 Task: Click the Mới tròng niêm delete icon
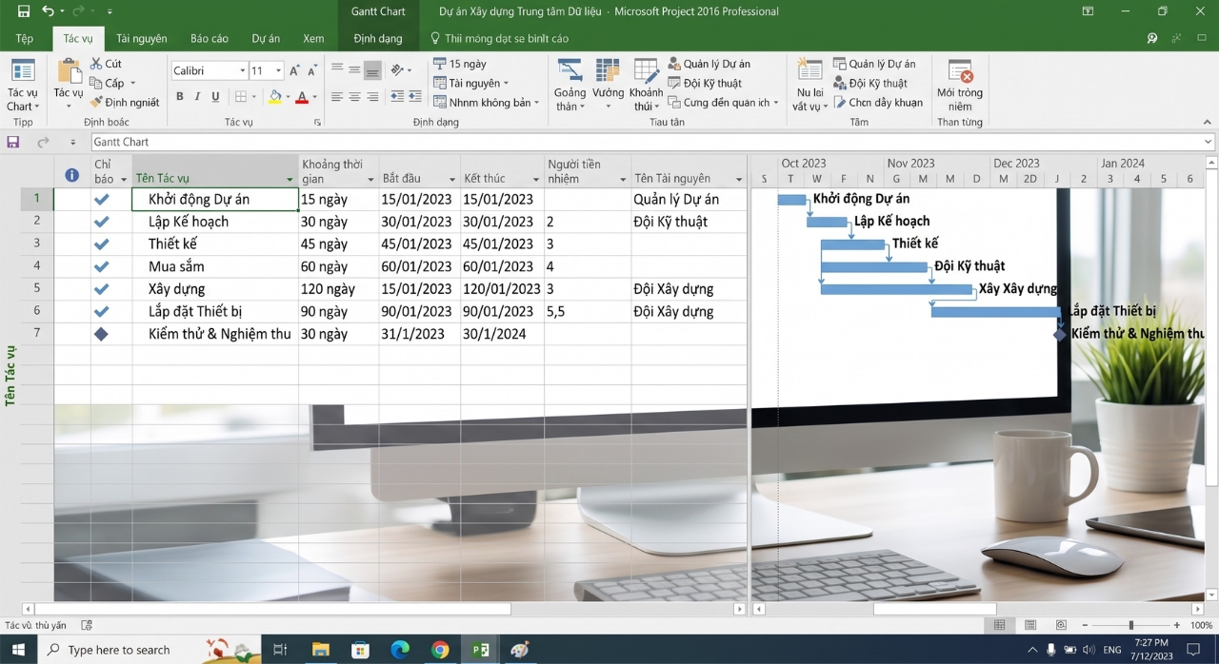coord(959,71)
